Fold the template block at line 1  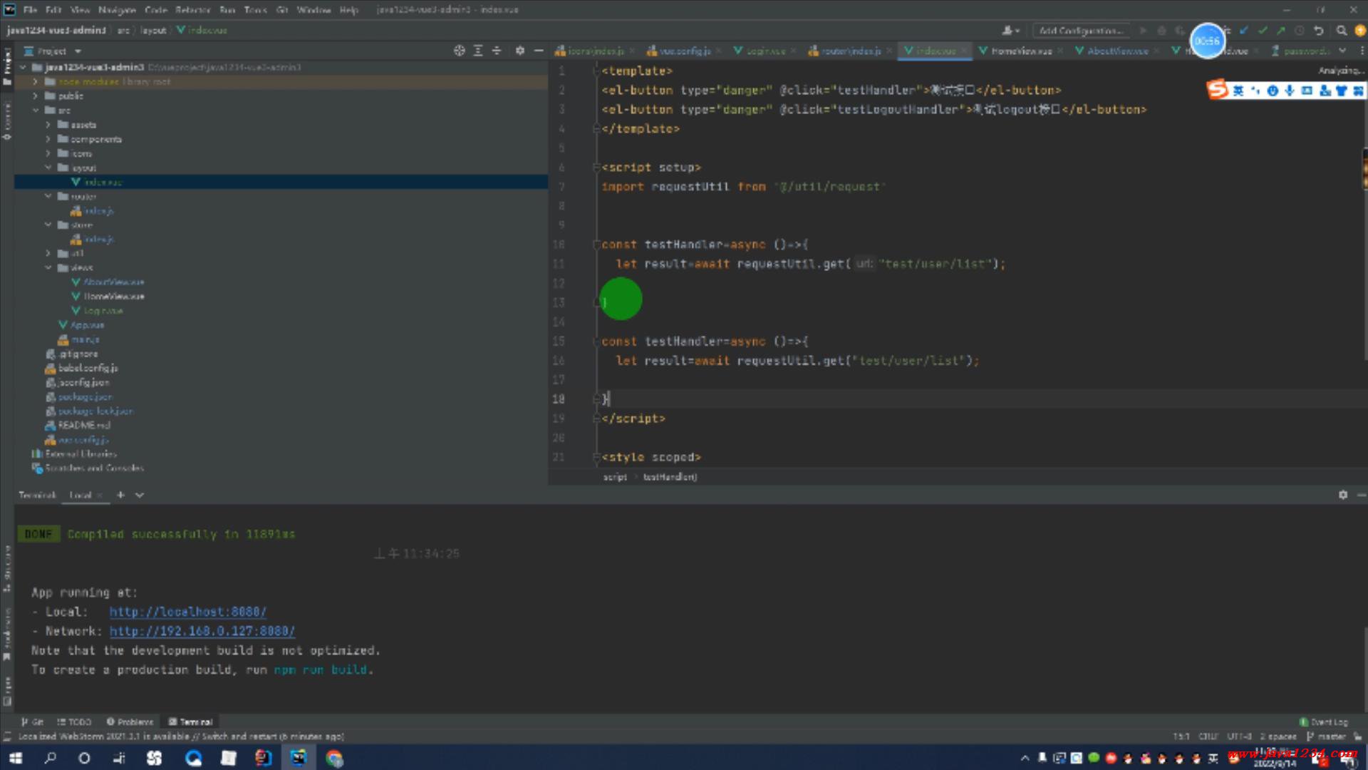pos(596,71)
